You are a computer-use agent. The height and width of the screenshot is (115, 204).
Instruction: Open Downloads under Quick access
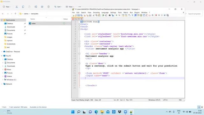(x=11, y=27)
